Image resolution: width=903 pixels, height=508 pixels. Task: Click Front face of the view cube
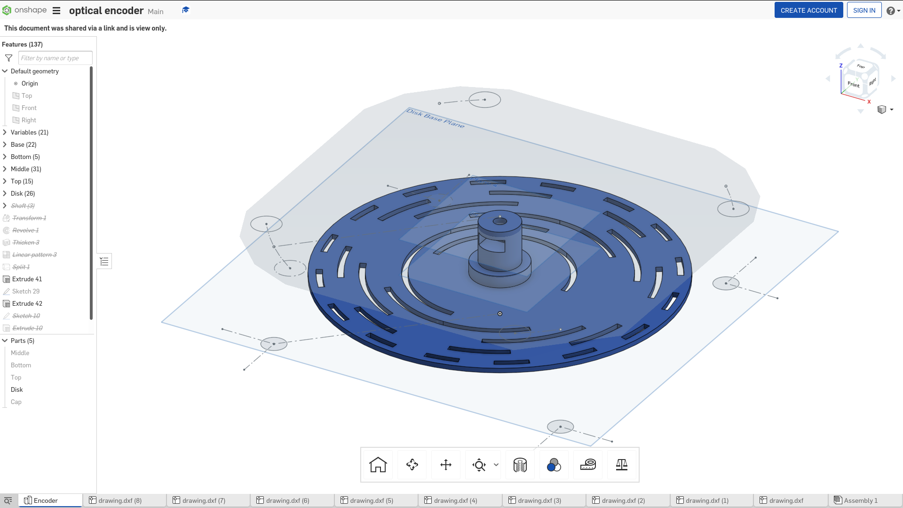click(853, 85)
